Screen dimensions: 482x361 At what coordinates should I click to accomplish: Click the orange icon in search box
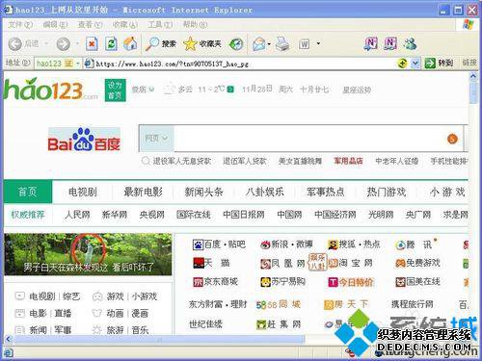click(x=452, y=139)
